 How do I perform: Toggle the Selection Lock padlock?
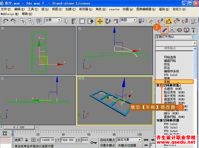point(26,140)
